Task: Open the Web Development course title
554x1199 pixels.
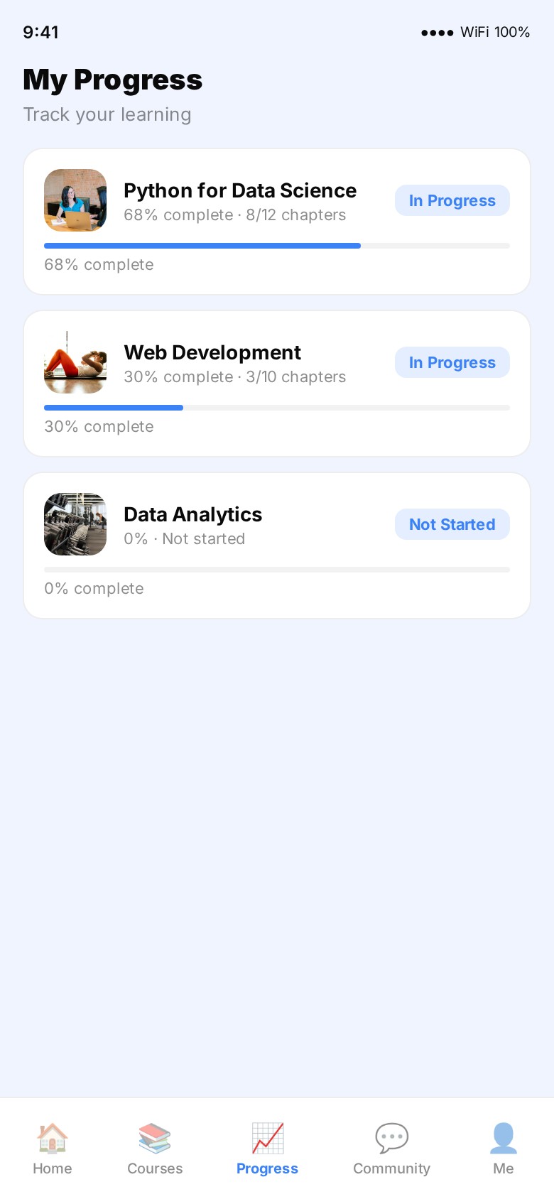Action: pos(212,352)
